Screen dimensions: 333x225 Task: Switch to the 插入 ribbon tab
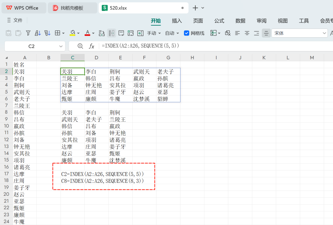pyautogui.click(x=177, y=20)
